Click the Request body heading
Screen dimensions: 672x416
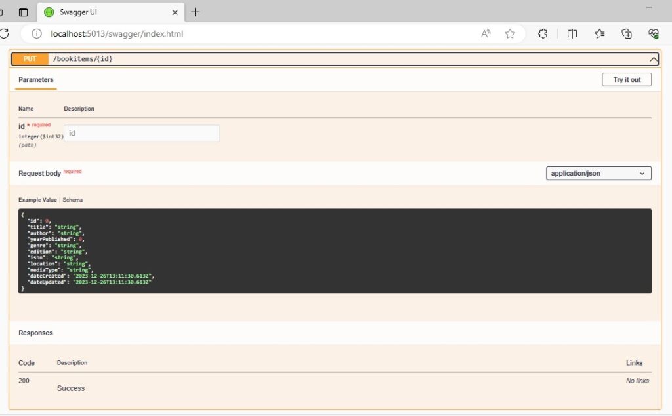point(39,174)
